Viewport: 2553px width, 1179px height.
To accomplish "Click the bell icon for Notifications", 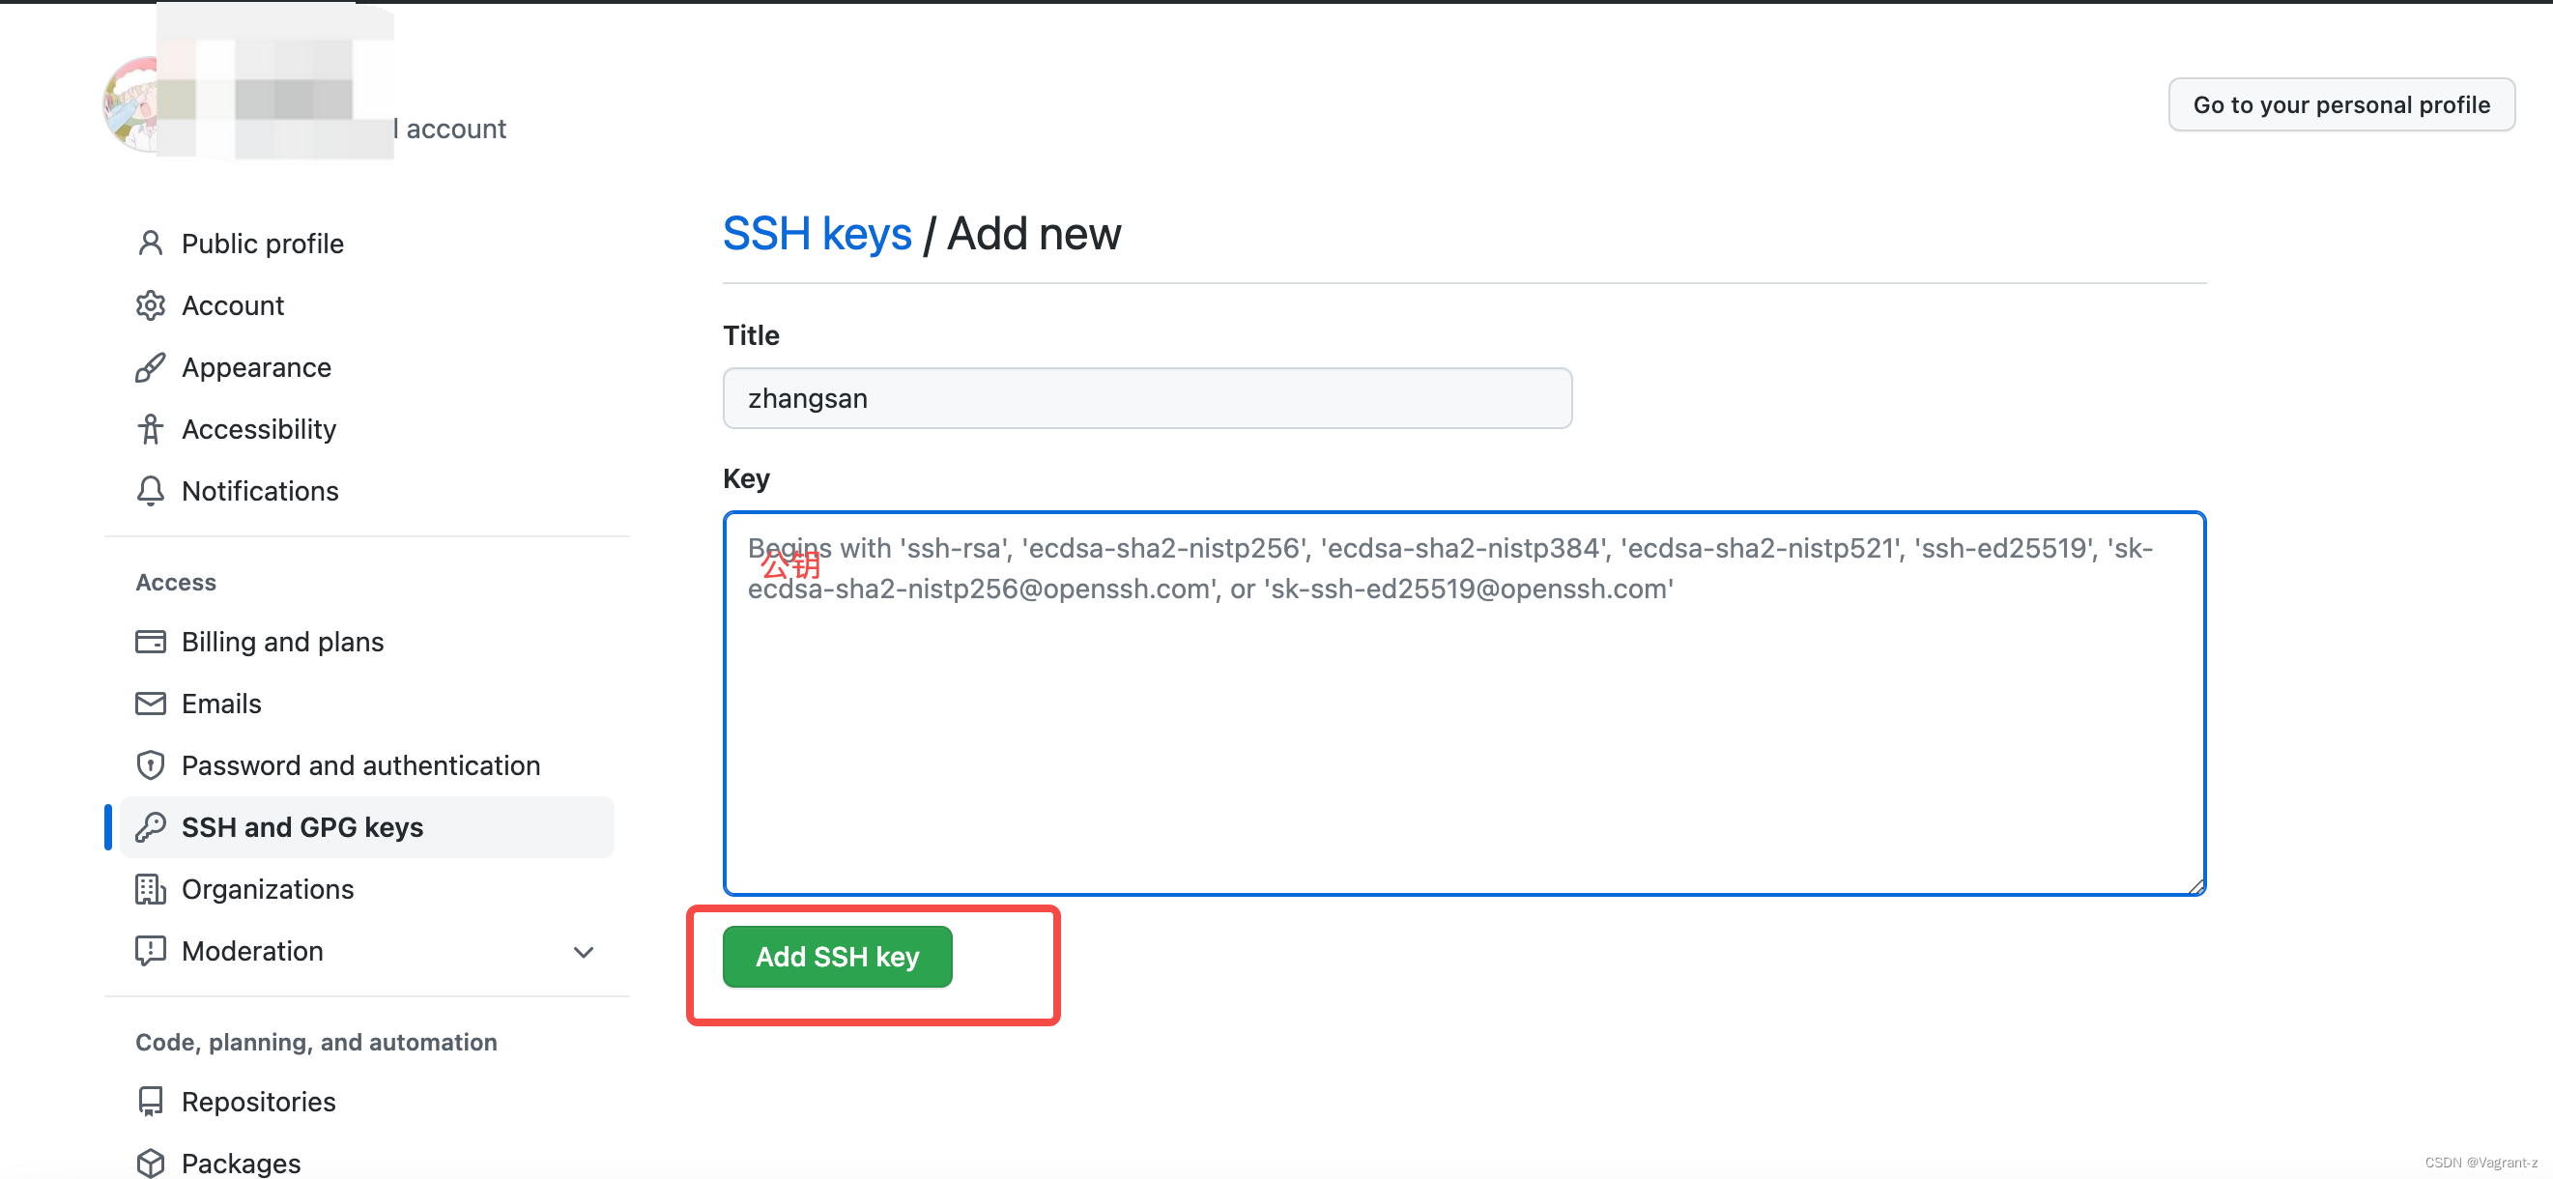I will pyautogui.click(x=150, y=490).
